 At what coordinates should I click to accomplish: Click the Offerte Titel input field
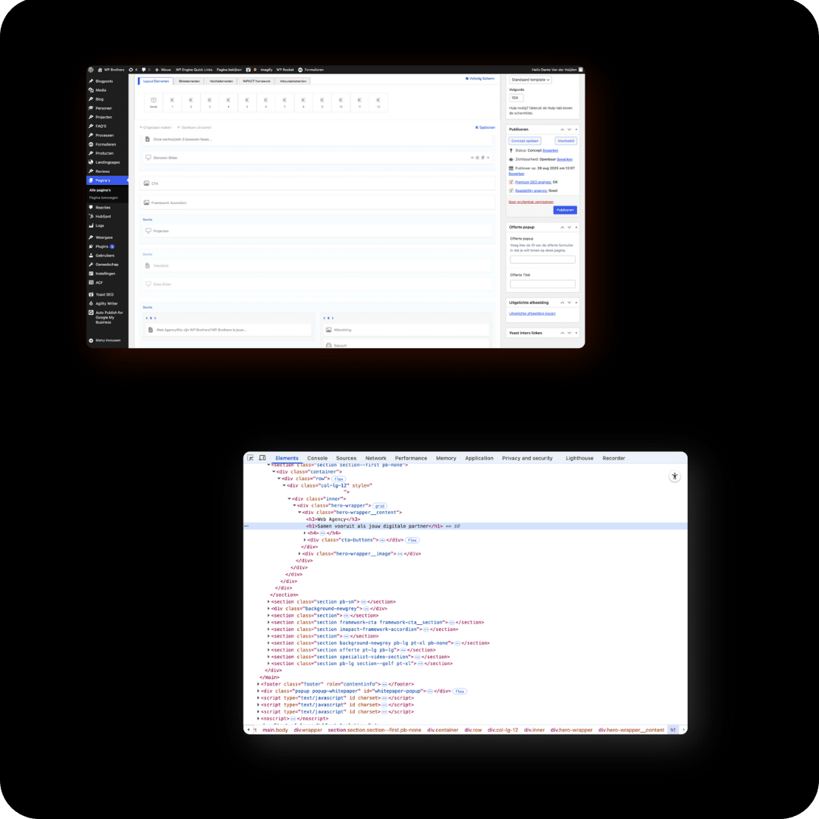[x=542, y=284]
